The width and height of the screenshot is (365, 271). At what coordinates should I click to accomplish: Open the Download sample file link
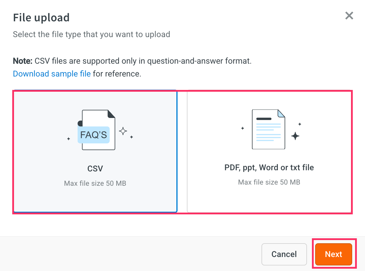[x=52, y=74]
